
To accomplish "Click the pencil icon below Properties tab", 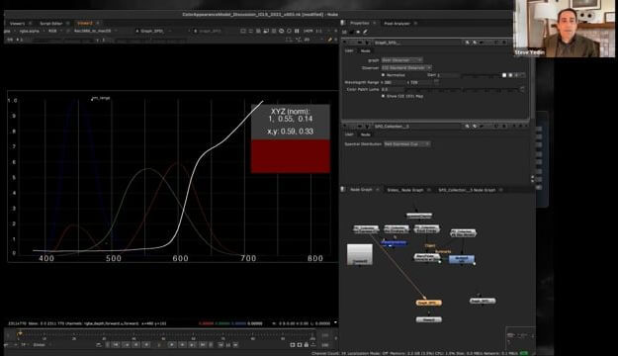I will click(365, 32).
